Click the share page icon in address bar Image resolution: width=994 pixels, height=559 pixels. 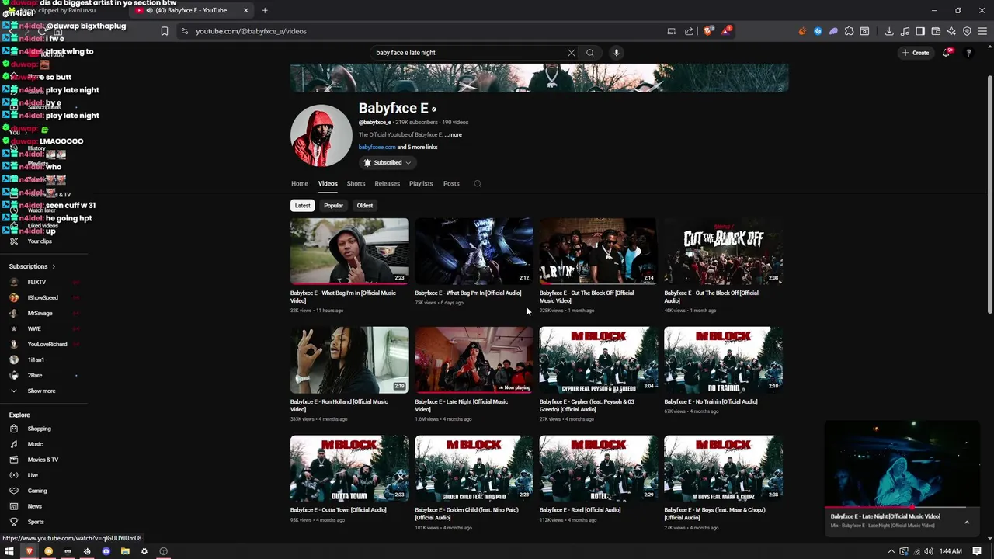[689, 31]
